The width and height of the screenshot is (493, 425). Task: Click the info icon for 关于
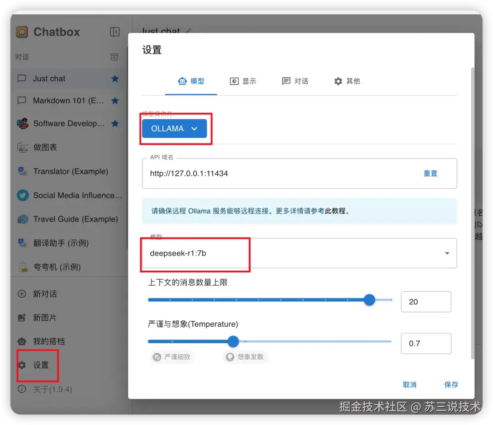(x=22, y=389)
